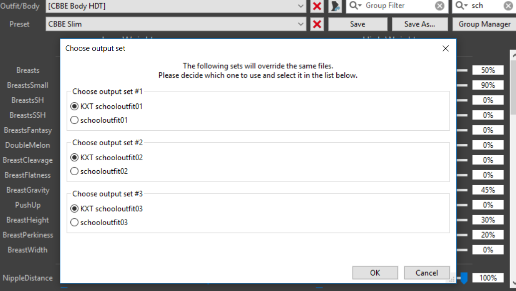Delete the outfit project with red X
Screen dimensions: 516x291
[x=317, y=6]
